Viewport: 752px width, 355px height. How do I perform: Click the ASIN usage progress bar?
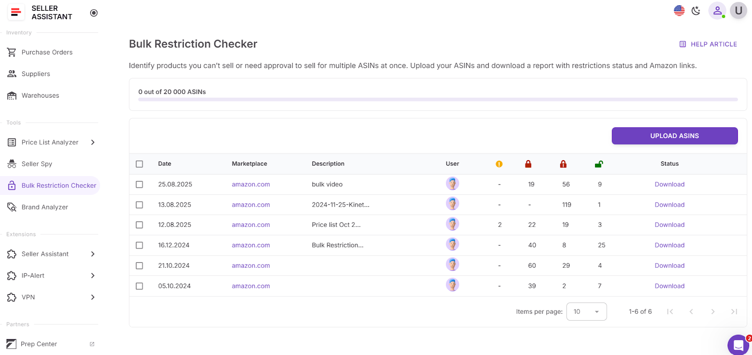pyautogui.click(x=438, y=100)
